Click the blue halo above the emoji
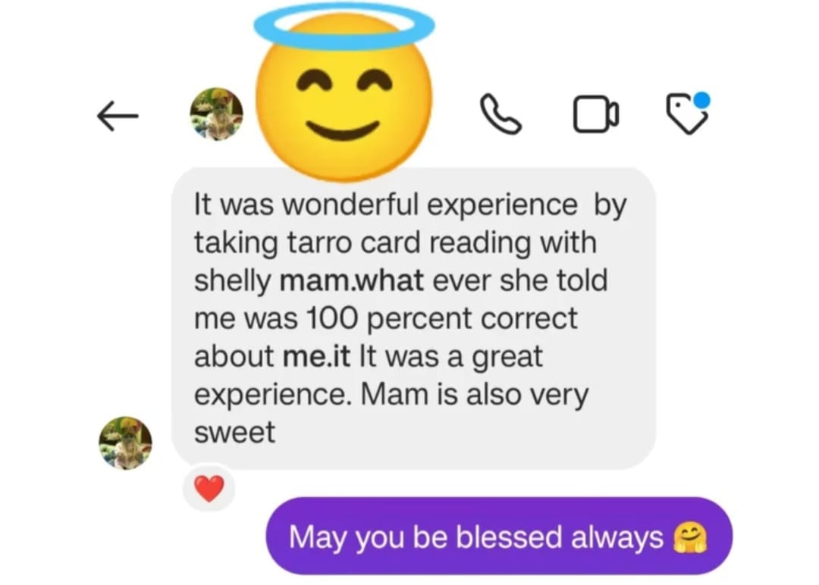Viewport: 819px width, 585px height. pos(344,26)
